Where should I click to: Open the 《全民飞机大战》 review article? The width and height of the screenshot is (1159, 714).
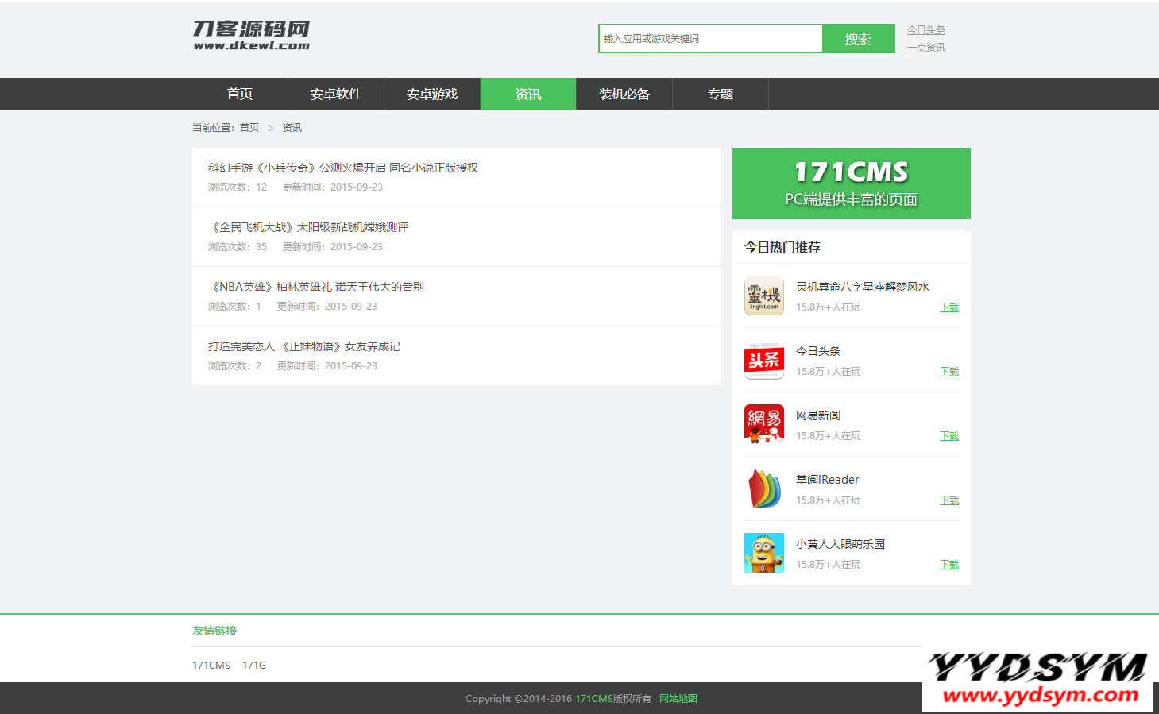[308, 227]
